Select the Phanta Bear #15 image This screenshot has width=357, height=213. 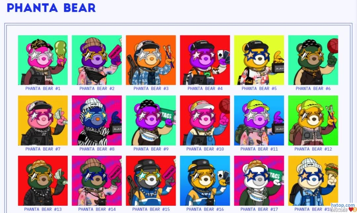[151, 181]
